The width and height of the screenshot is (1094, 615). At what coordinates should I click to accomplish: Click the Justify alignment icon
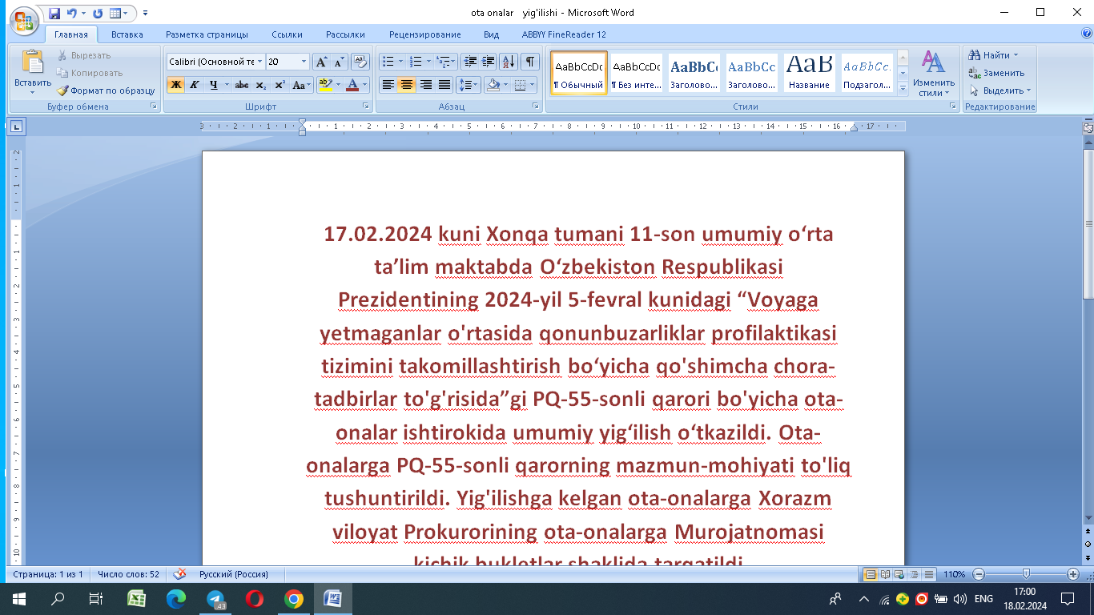(x=444, y=85)
